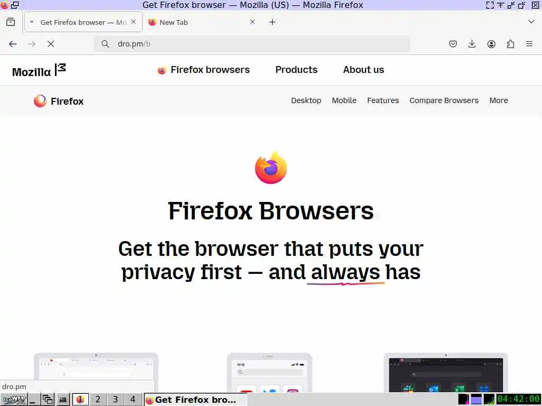The image size is (542, 406).
Task: Open the Firefox View icon
Action: pyautogui.click(x=11, y=22)
